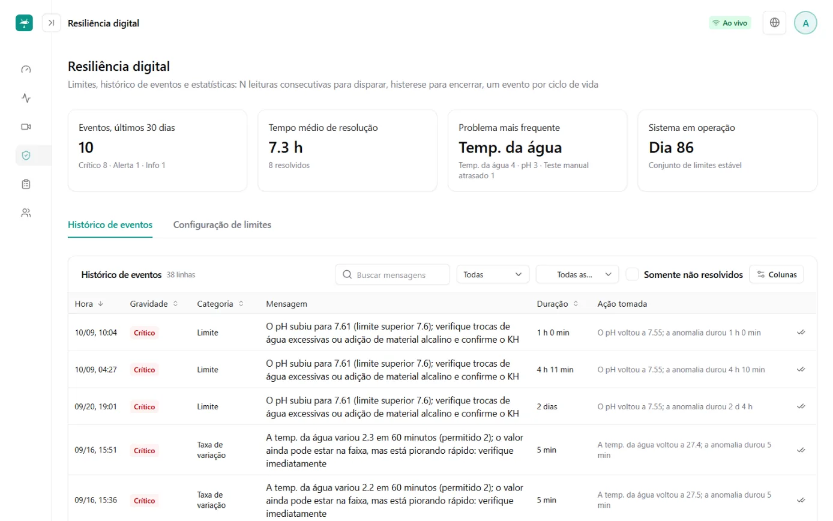The image size is (833, 521).
Task: Expand the sidebar with the arrow button
Action: pyautogui.click(x=52, y=23)
